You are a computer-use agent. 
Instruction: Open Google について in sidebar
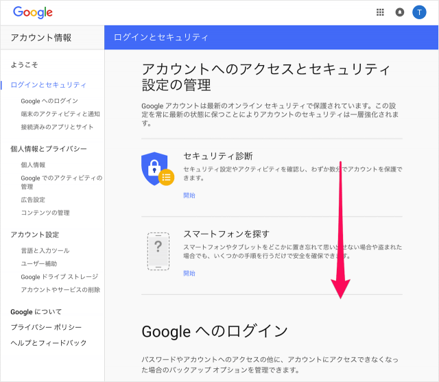coord(36,312)
